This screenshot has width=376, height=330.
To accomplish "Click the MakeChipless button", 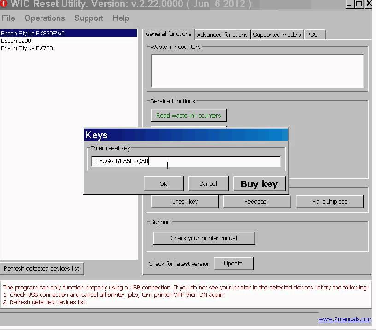I will 329,202.
